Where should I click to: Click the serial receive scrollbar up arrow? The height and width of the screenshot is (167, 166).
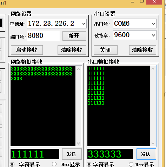coord(153,69)
